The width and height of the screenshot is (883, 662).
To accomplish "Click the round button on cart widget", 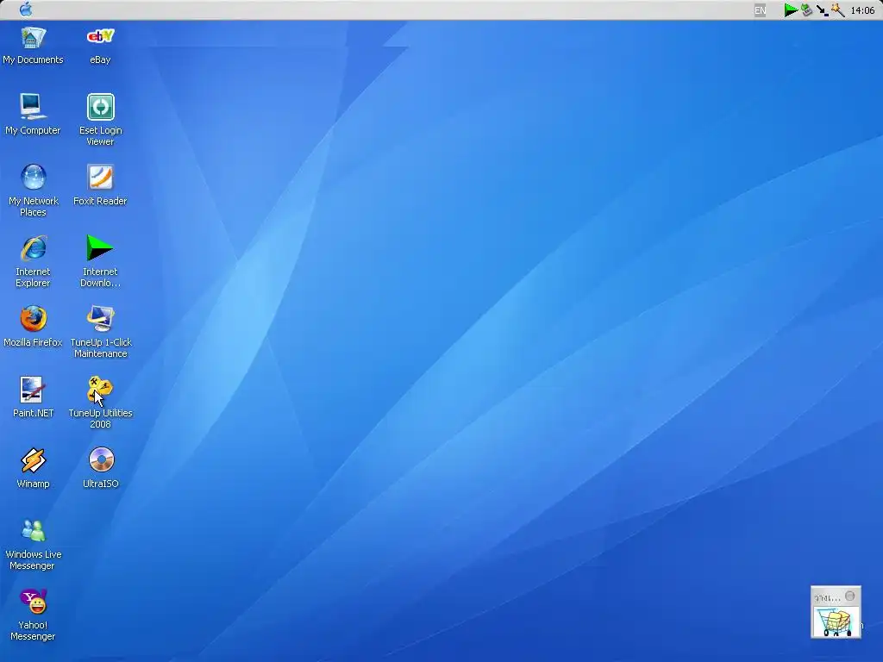I will coord(849,596).
